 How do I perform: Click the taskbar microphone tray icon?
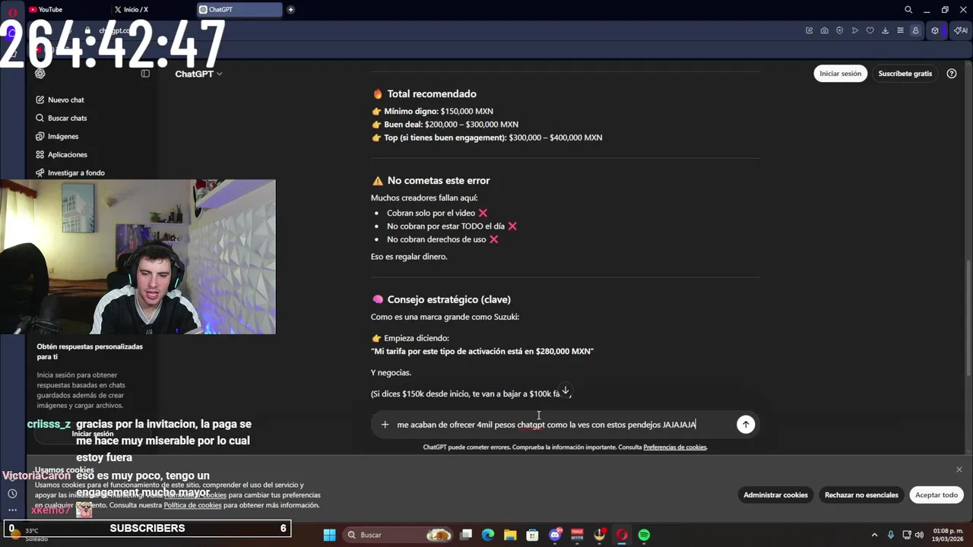coord(890,535)
